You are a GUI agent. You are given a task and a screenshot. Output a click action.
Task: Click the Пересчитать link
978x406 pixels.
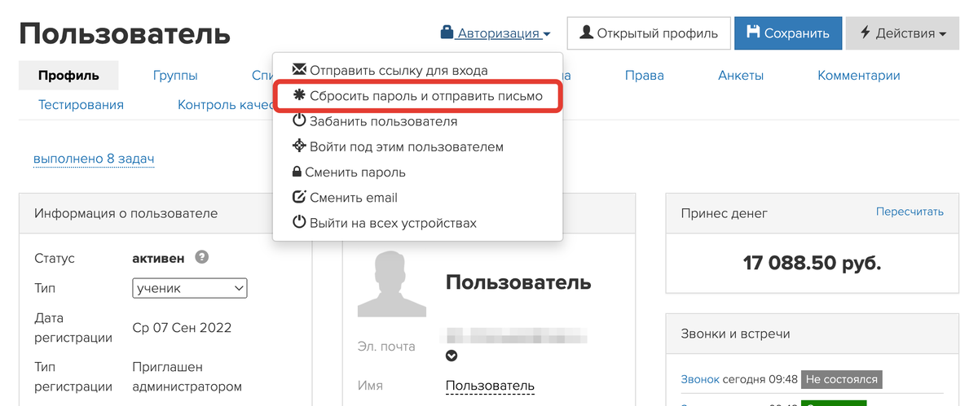pyautogui.click(x=910, y=212)
